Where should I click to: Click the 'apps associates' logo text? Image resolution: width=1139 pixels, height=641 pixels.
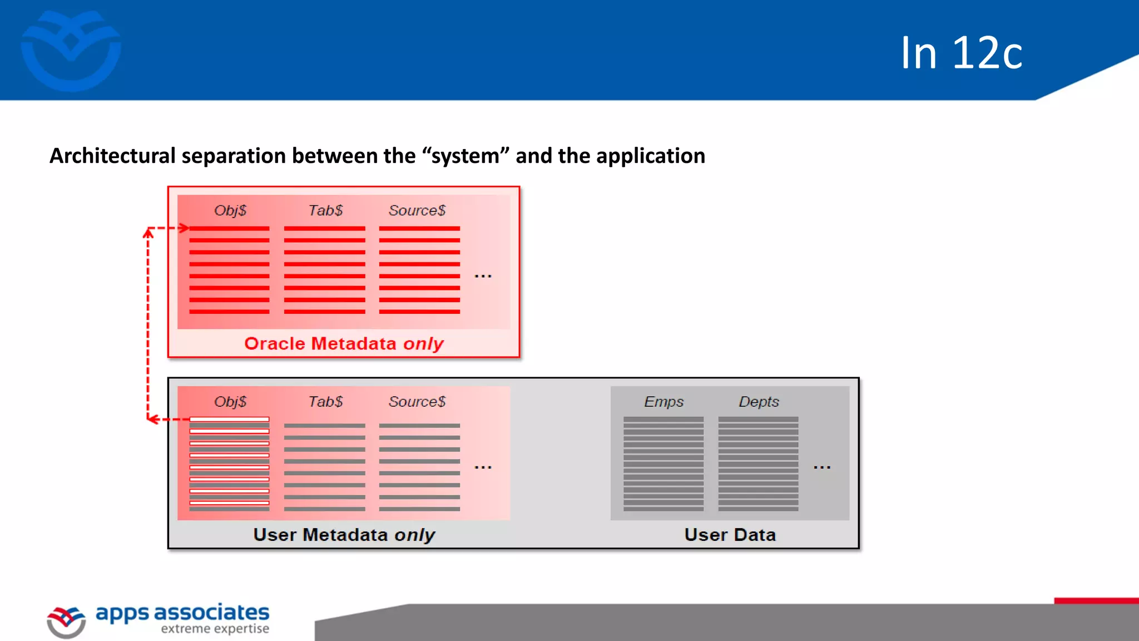pos(182,613)
